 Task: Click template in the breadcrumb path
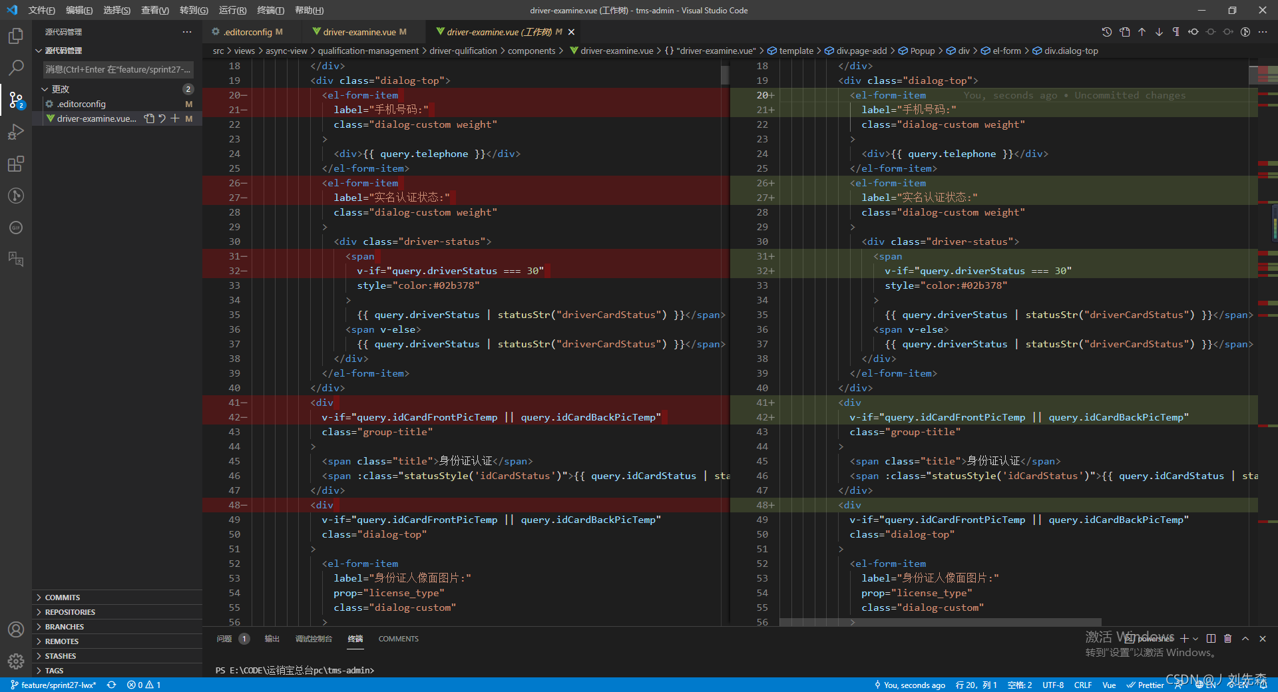coord(796,51)
